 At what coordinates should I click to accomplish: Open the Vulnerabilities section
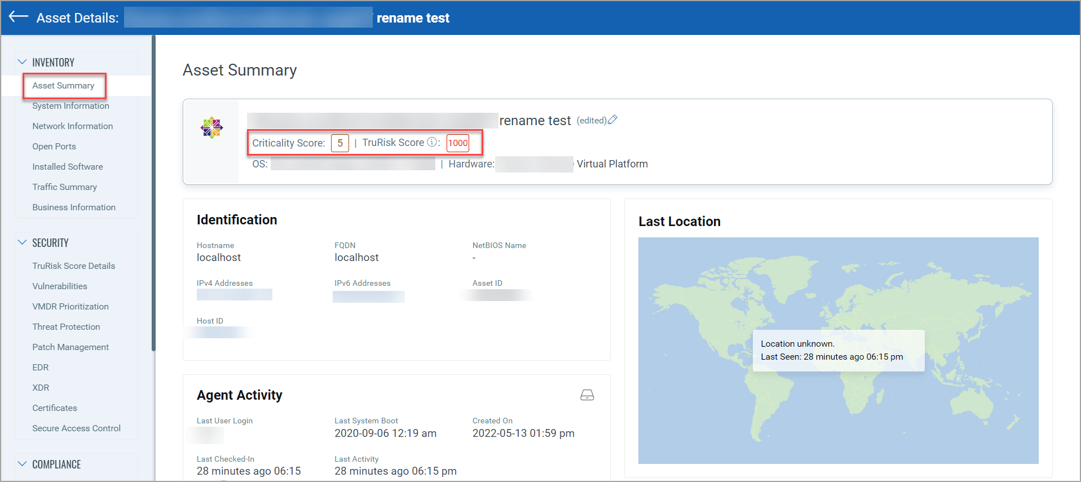tap(60, 286)
